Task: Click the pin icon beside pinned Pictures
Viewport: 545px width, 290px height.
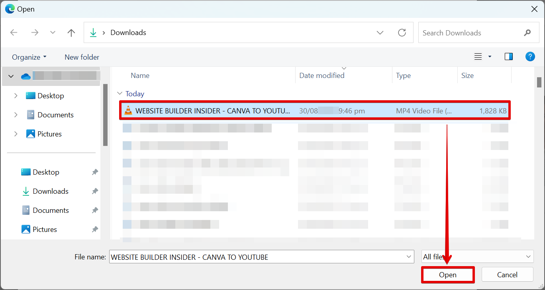Action: click(95, 229)
